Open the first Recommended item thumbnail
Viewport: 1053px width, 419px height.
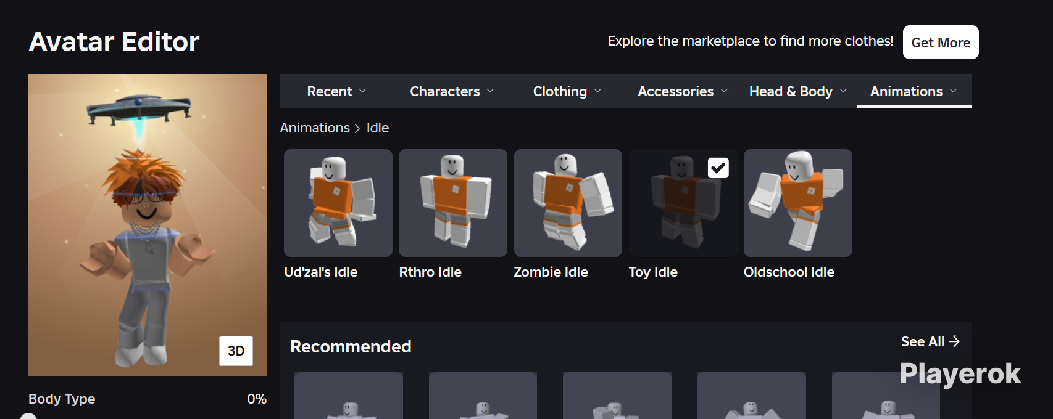[349, 396]
